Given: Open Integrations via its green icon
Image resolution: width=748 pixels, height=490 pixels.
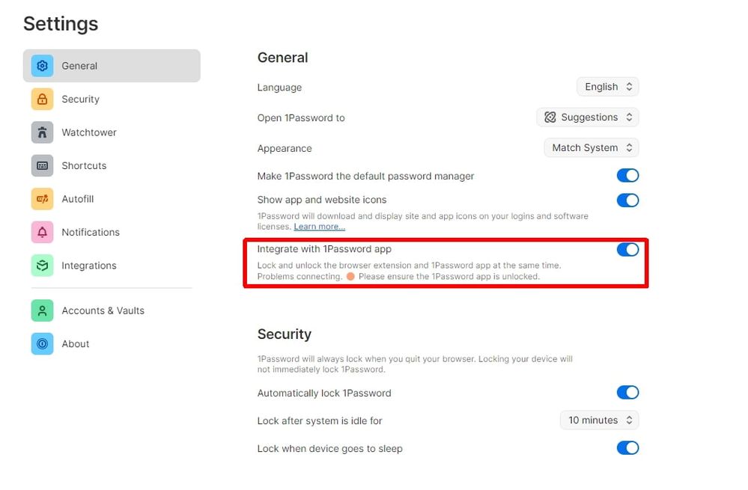Looking at the screenshot, I should pyautogui.click(x=42, y=266).
